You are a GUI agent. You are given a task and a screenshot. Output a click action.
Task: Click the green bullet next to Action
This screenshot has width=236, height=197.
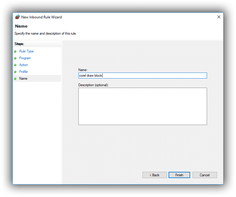pos(15,65)
